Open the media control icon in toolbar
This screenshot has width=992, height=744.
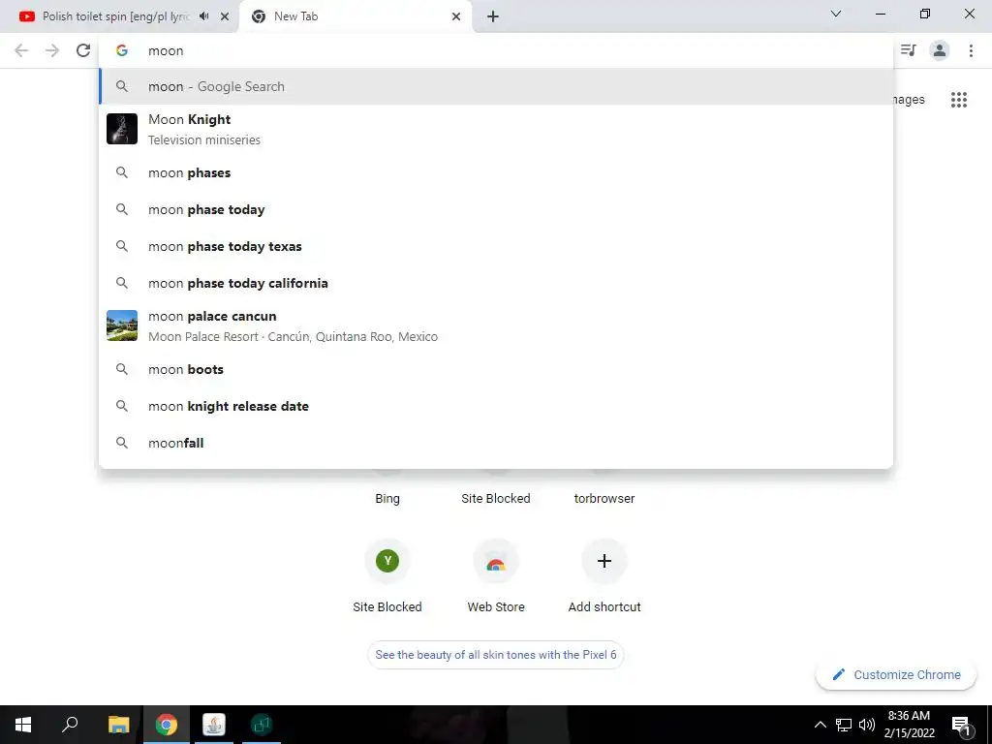click(909, 50)
